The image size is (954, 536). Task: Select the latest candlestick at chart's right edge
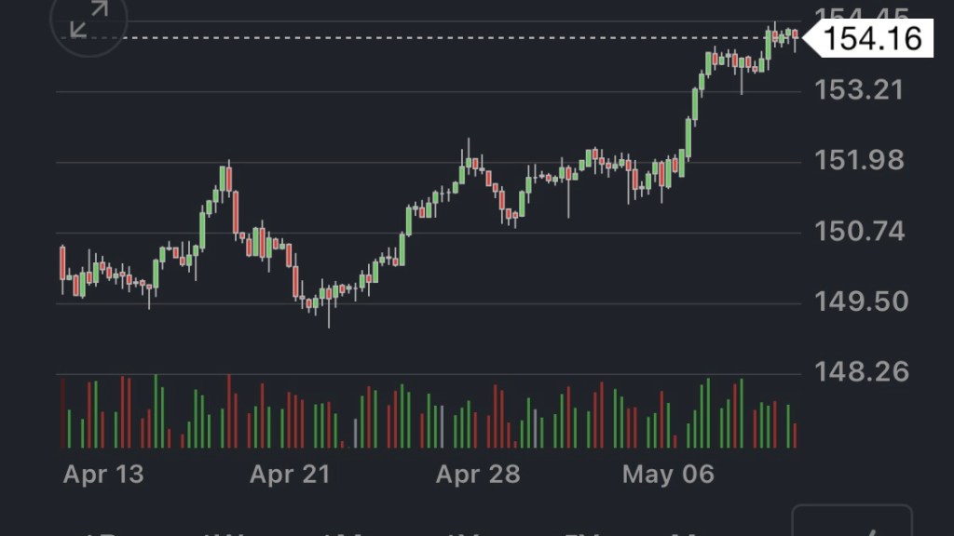(795, 35)
